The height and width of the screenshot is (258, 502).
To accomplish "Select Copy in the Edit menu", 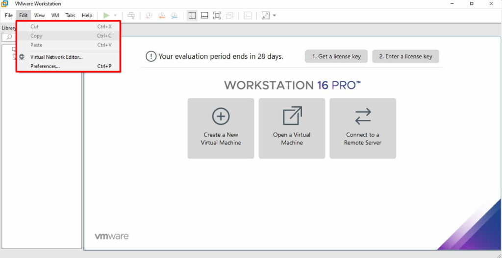I will (69, 36).
